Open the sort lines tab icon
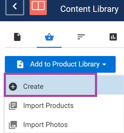The width and height of the screenshot is (124, 133). click(x=81, y=37)
